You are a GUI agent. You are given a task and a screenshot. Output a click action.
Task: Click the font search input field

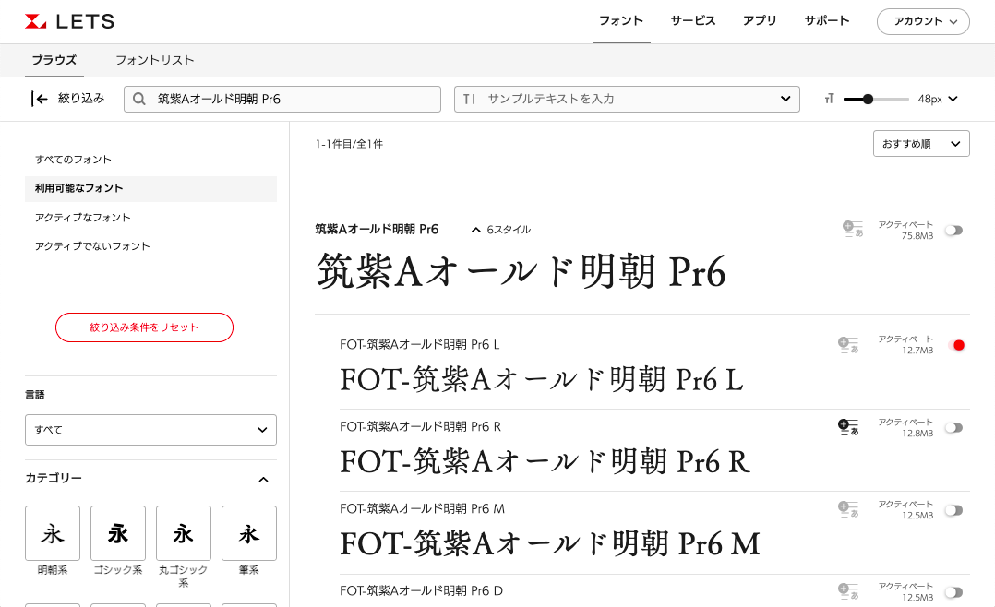coord(282,99)
